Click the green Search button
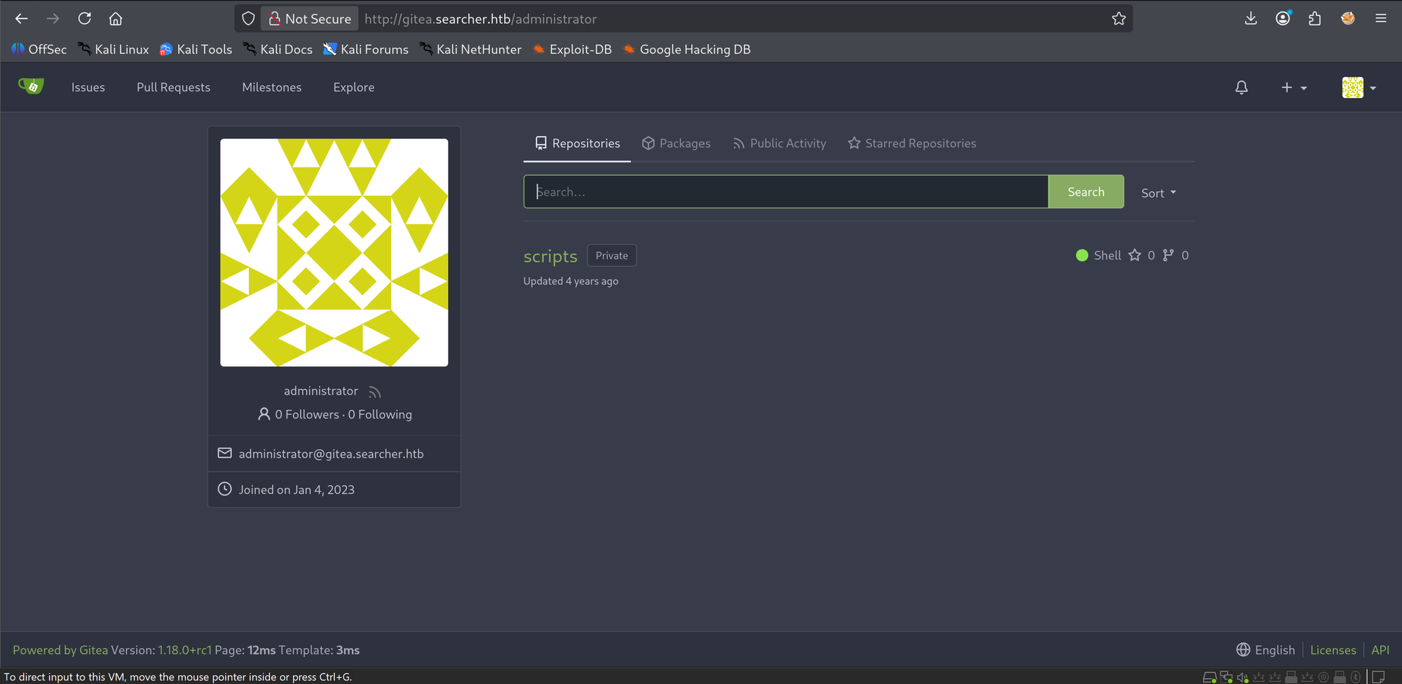Screen dimensions: 1402x684 coord(1086,192)
